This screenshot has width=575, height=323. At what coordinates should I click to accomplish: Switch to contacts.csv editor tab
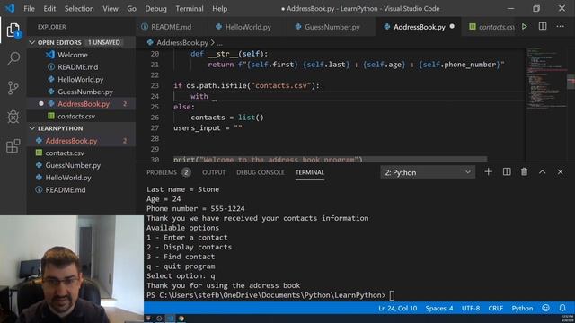[x=491, y=27]
